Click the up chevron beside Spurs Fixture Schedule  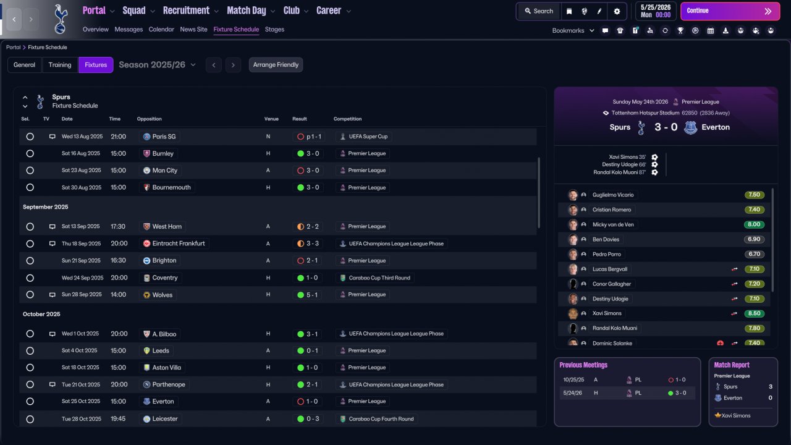pyautogui.click(x=25, y=98)
